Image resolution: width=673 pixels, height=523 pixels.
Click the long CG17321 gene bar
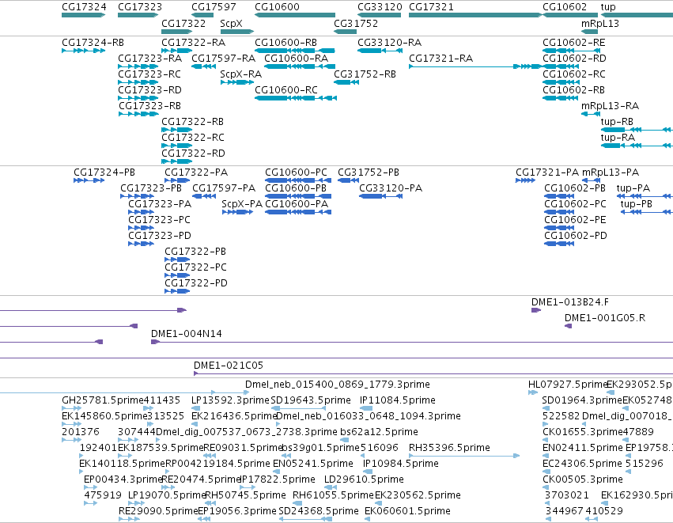(475, 15)
